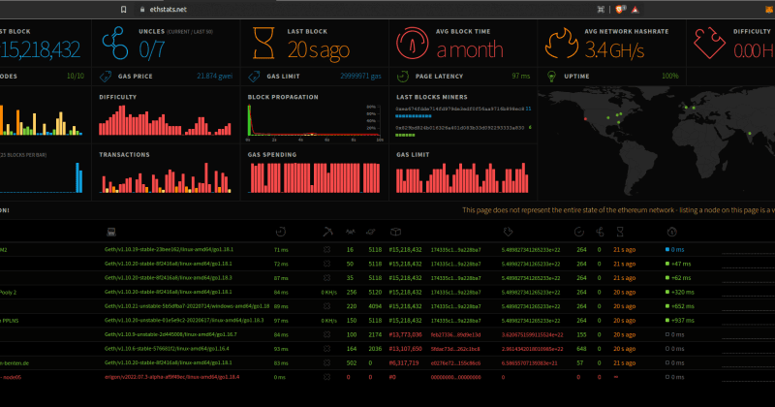
Task: Click the blue Uncles node icon
Action: coord(115,43)
